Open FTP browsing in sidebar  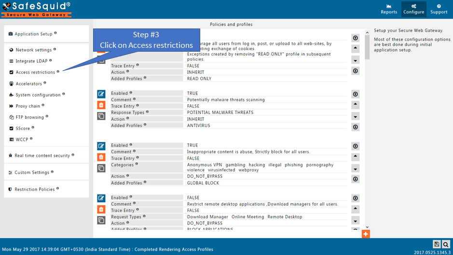(29, 117)
